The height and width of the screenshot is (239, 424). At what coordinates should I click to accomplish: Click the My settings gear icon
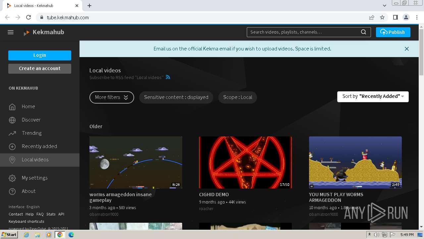[12, 178]
